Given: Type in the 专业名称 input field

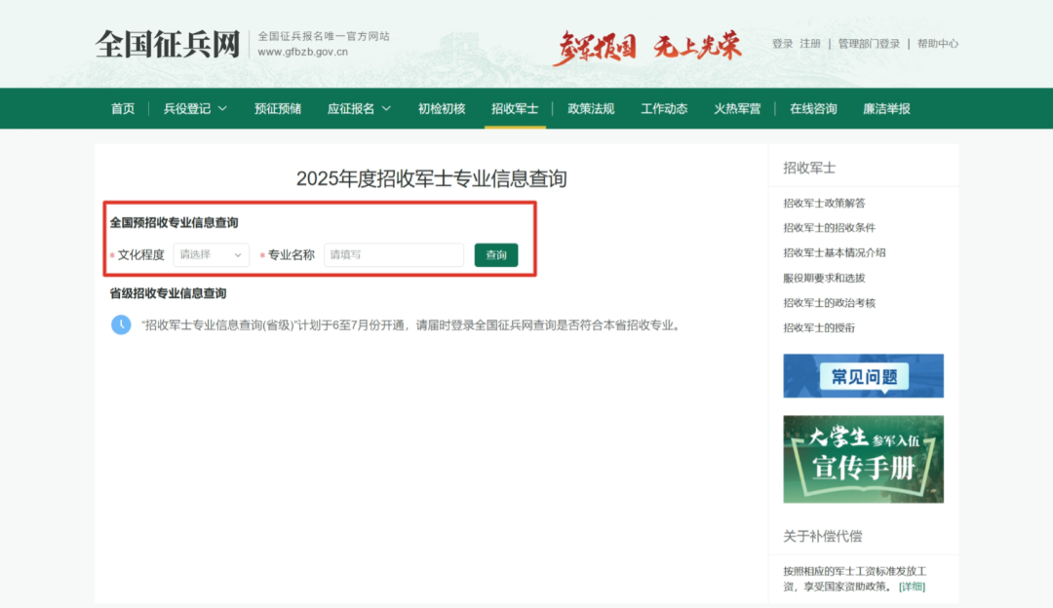Looking at the screenshot, I should (393, 255).
